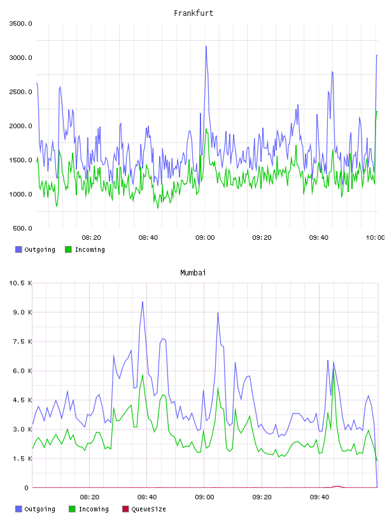
Task: Click the red QueueSize swatch in Mumbai legend
Action: point(125,509)
